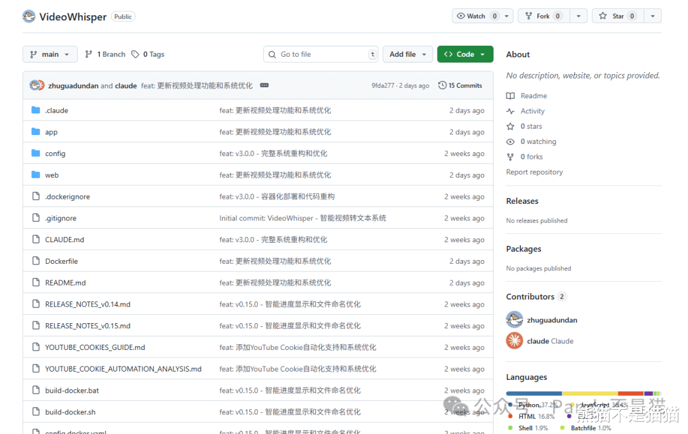The image size is (688, 434).
Task: Open the build-docker.sh file
Action: tap(70, 412)
